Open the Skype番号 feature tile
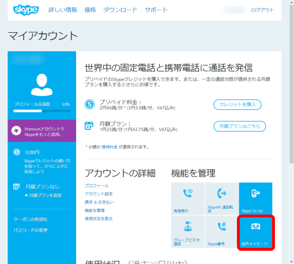This screenshot has height=264, width=294. [222, 232]
